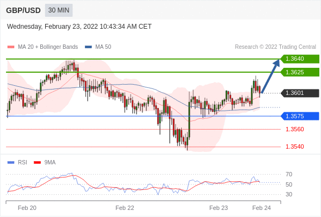Select the 1.3575 blue pivot tag

[x=300, y=116]
